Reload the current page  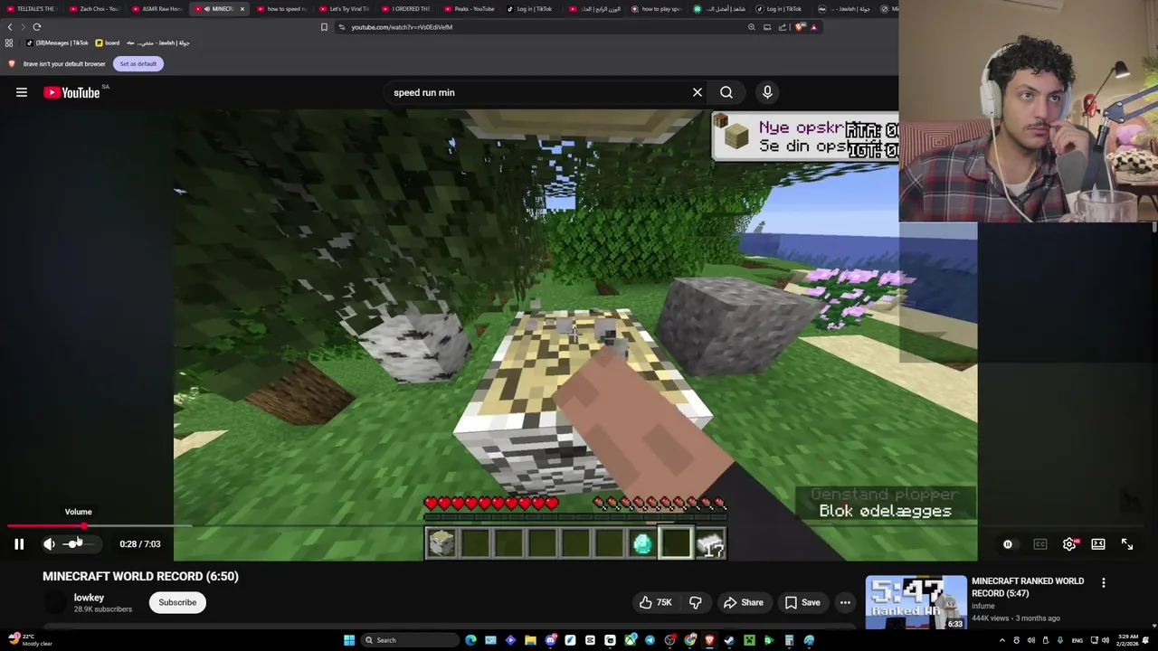[x=37, y=27]
